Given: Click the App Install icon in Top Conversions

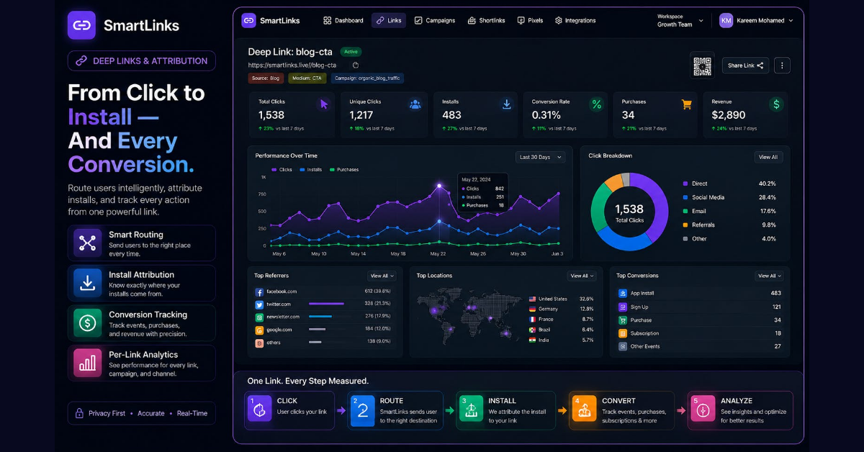Looking at the screenshot, I should tap(623, 294).
